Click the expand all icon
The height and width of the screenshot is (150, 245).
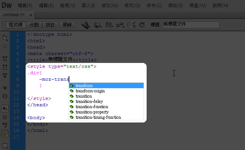5,75
